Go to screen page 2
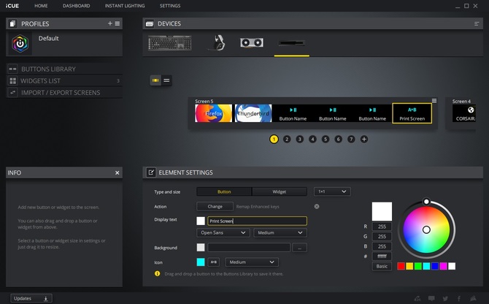The width and height of the screenshot is (489, 304). [287, 139]
